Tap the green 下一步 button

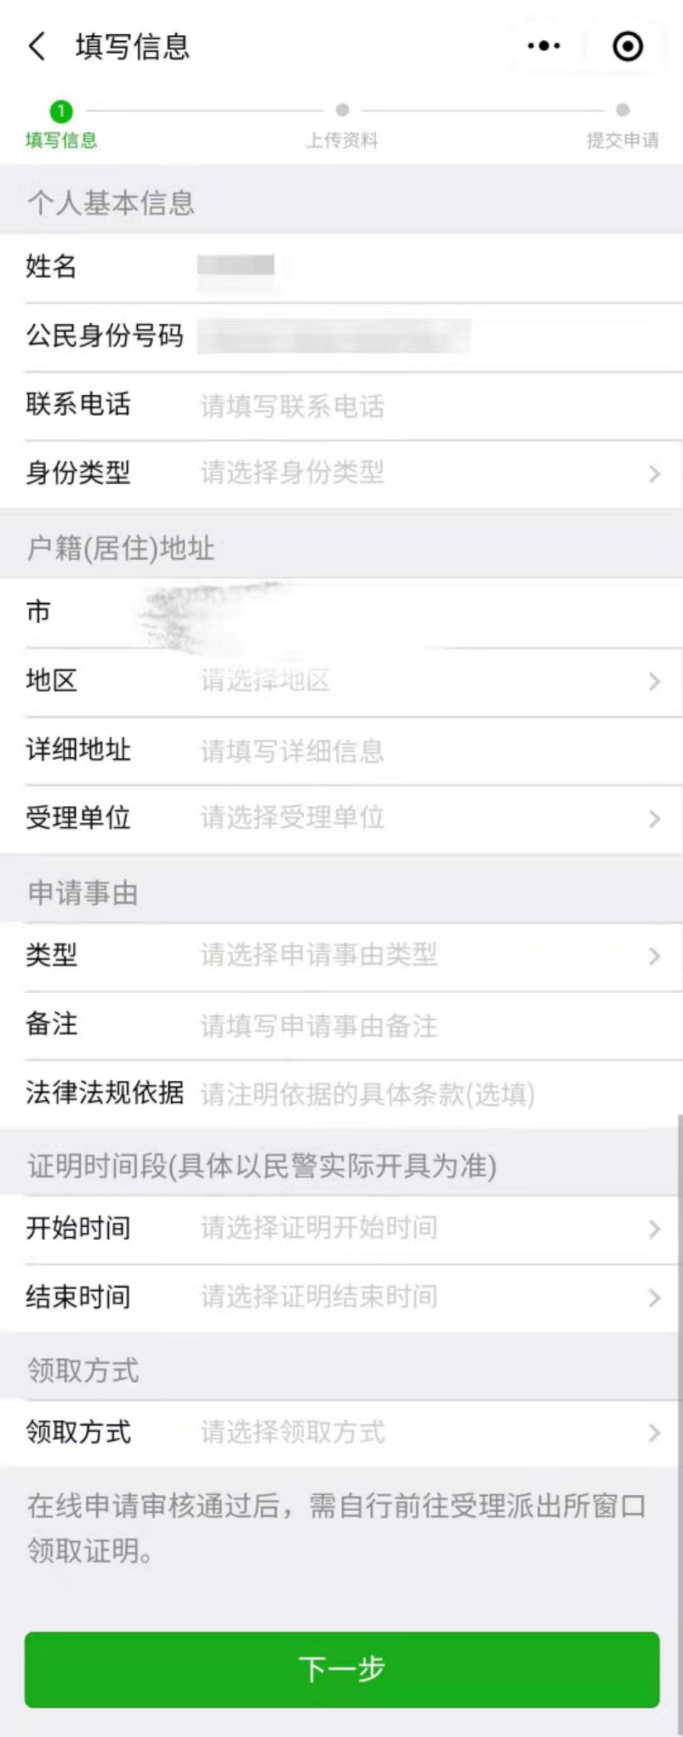point(341,1669)
